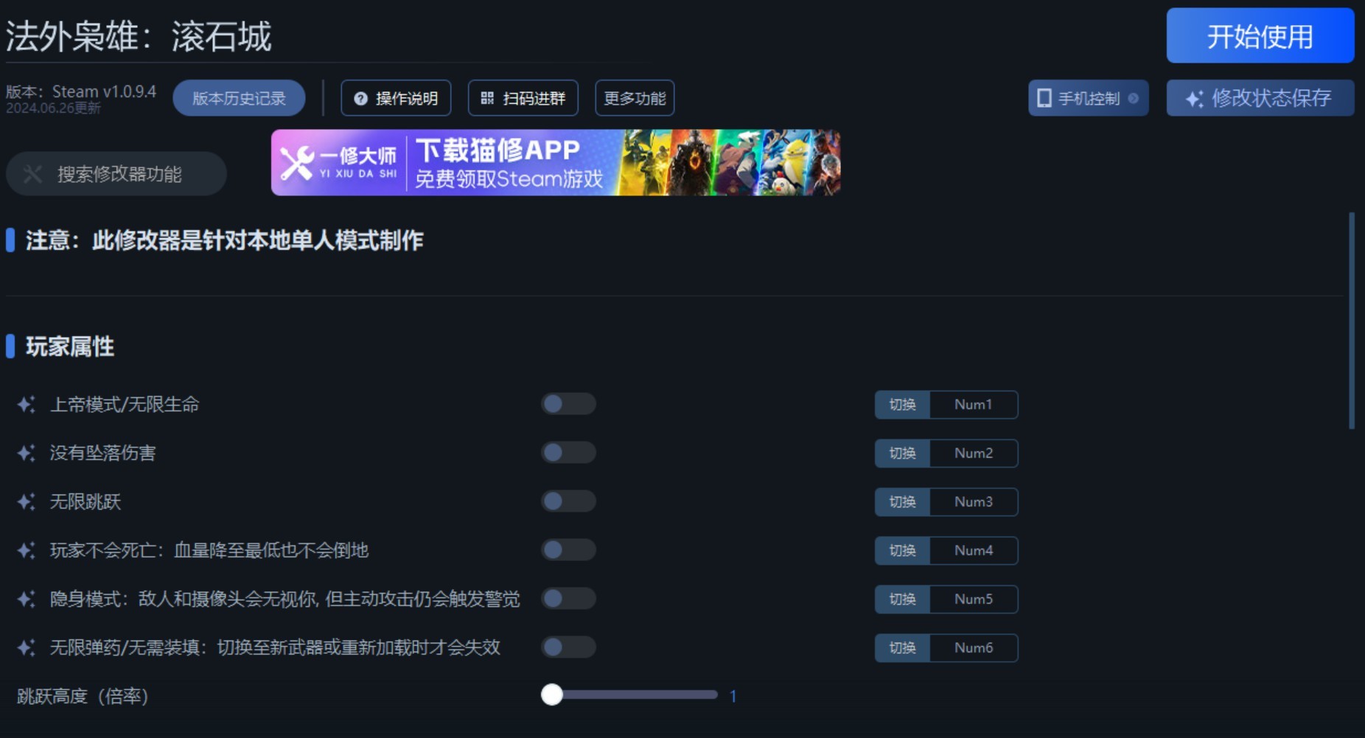Screen dimensions: 1365x738
Task: Click the 搜索修改器功能 search field
Action: click(x=116, y=174)
